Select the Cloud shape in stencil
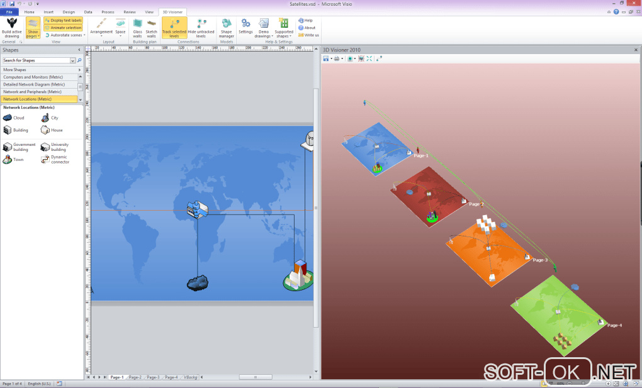Screen dimensions: 642x388 click(x=13, y=118)
